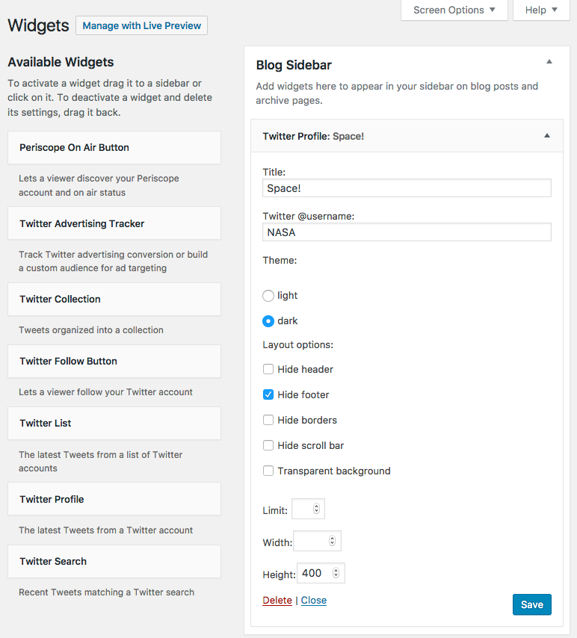Collapse the Twitter Profile widget arrow
The height and width of the screenshot is (638, 577).
547,136
